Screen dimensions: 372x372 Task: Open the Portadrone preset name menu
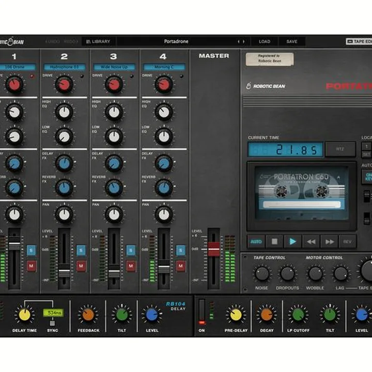tap(176, 41)
